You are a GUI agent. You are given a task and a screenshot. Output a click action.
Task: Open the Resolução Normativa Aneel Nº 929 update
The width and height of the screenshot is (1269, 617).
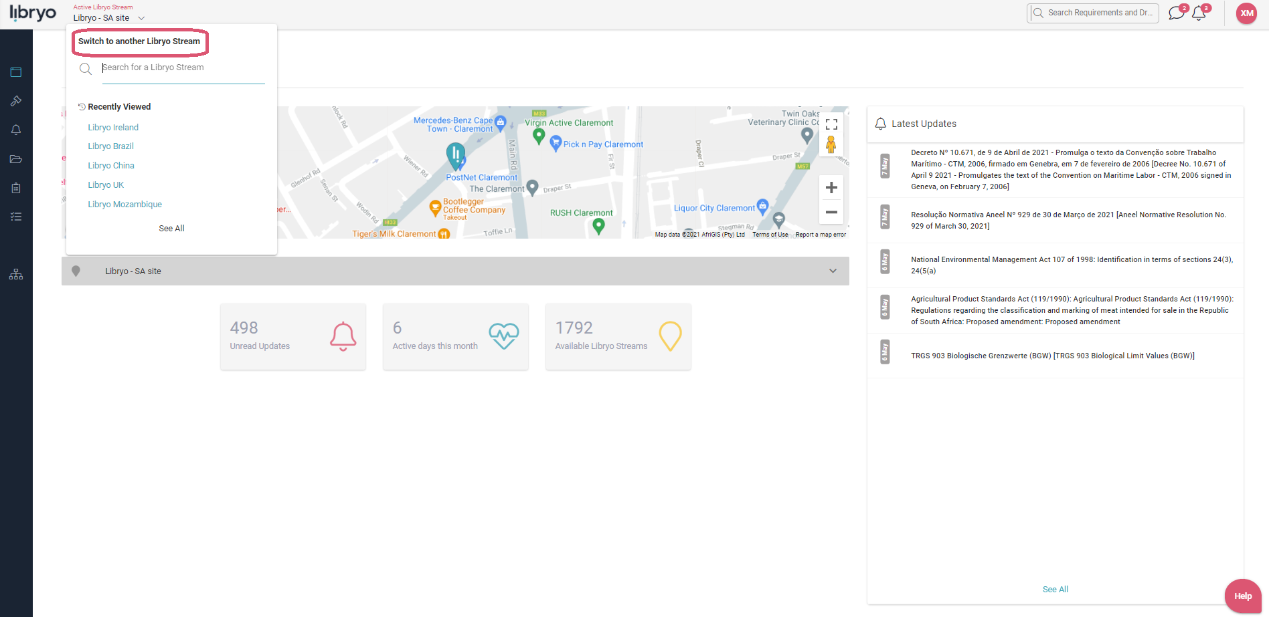click(1055, 221)
